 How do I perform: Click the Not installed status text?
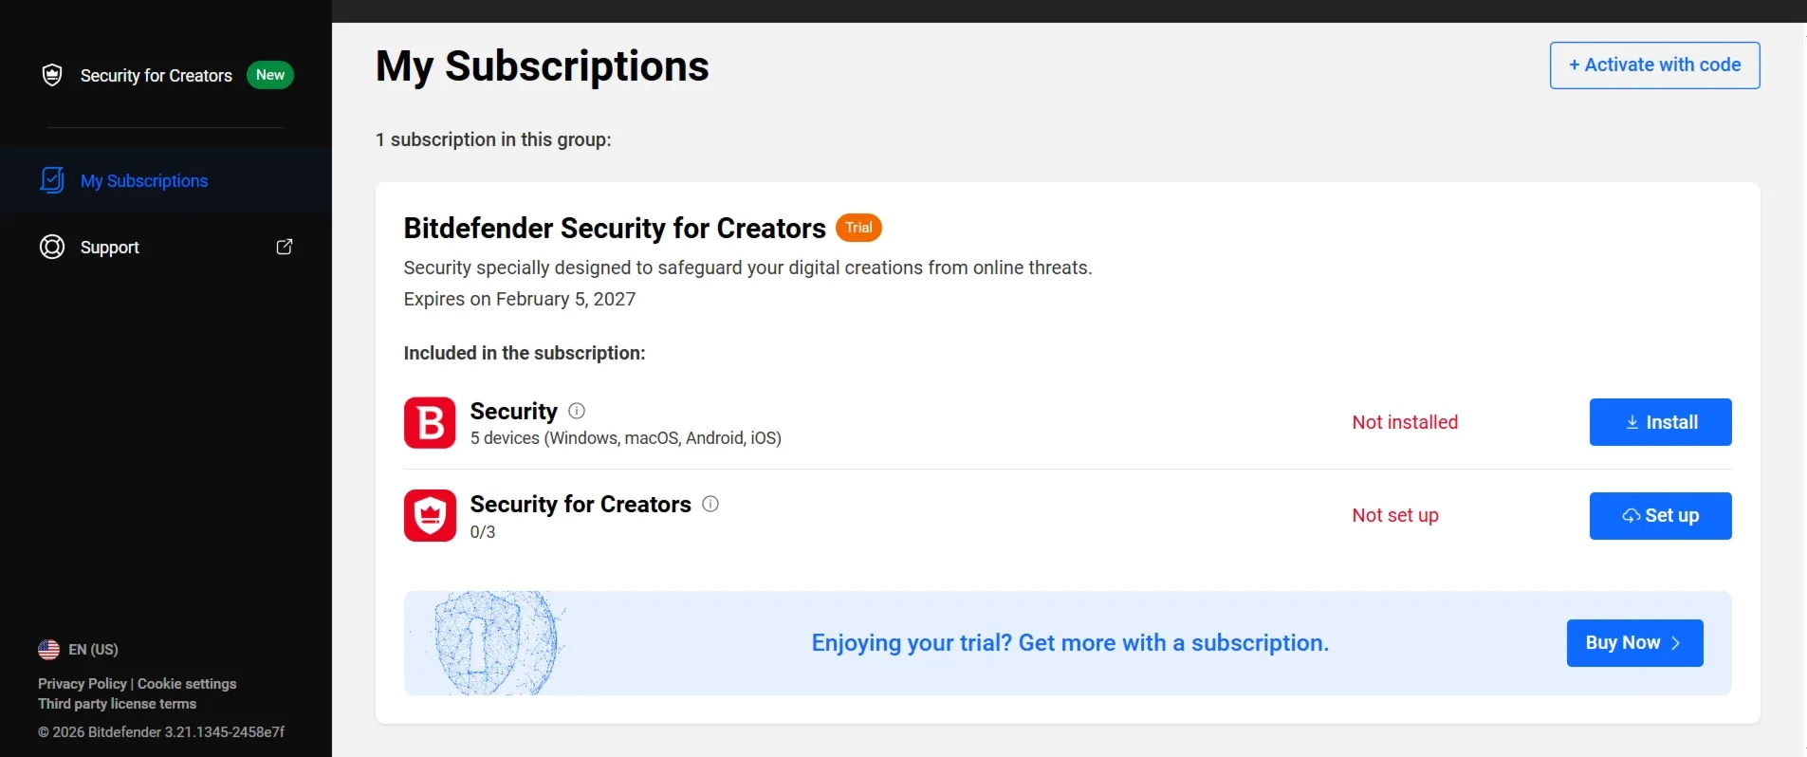[1405, 422]
